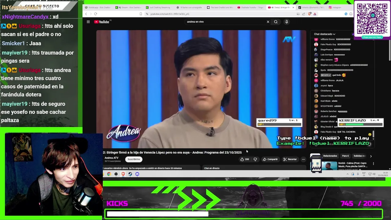Show hidden tray icons chevron

point(347,174)
